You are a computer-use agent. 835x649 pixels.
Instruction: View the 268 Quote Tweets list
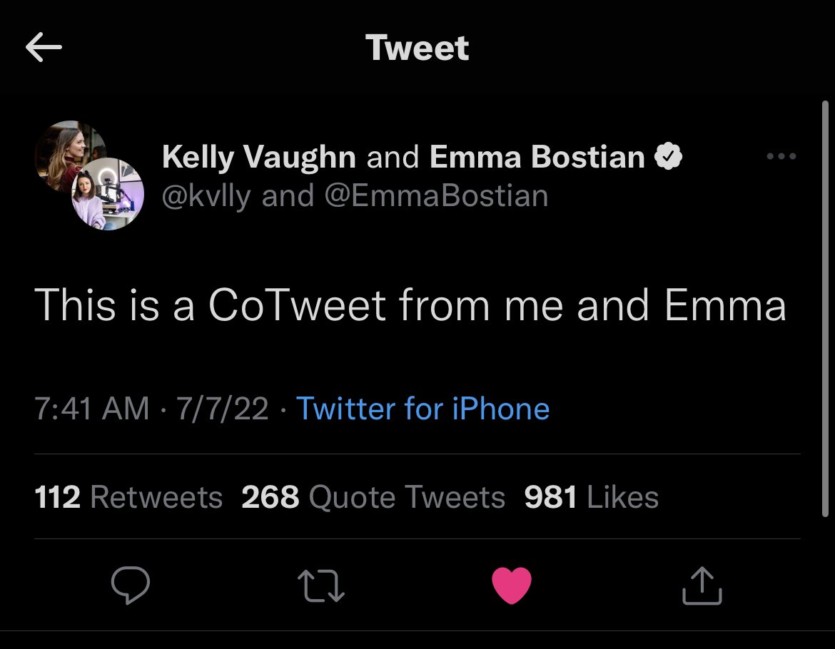373,497
